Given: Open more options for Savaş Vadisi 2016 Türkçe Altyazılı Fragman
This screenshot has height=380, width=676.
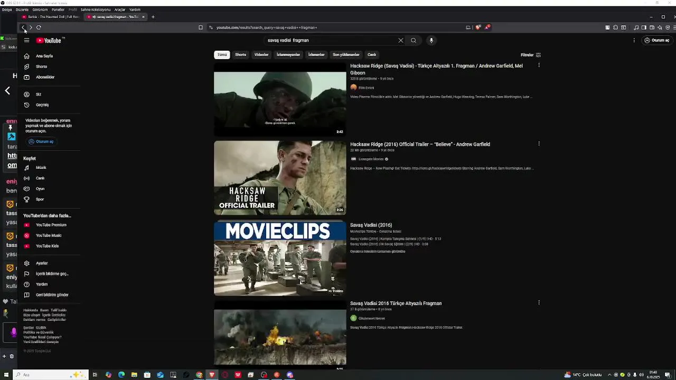Looking at the screenshot, I should tap(539, 302).
